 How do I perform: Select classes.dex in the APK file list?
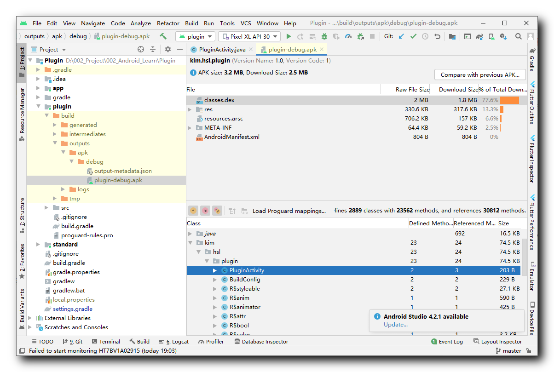point(357,100)
